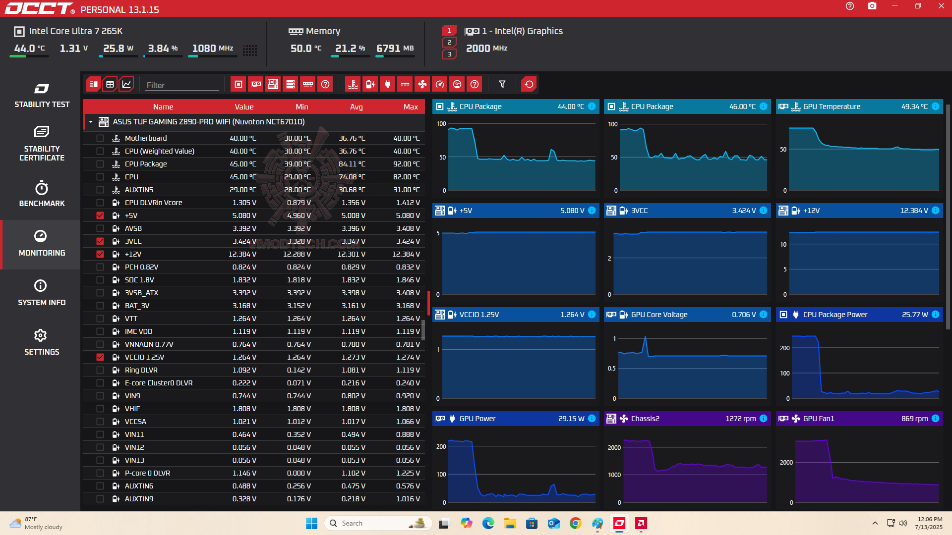Toggle the fan sensor filter icon
Screen dimensions: 952x535
click(422, 84)
